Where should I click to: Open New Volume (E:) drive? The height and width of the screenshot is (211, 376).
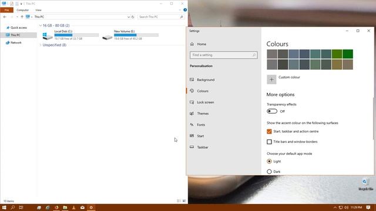click(130, 35)
